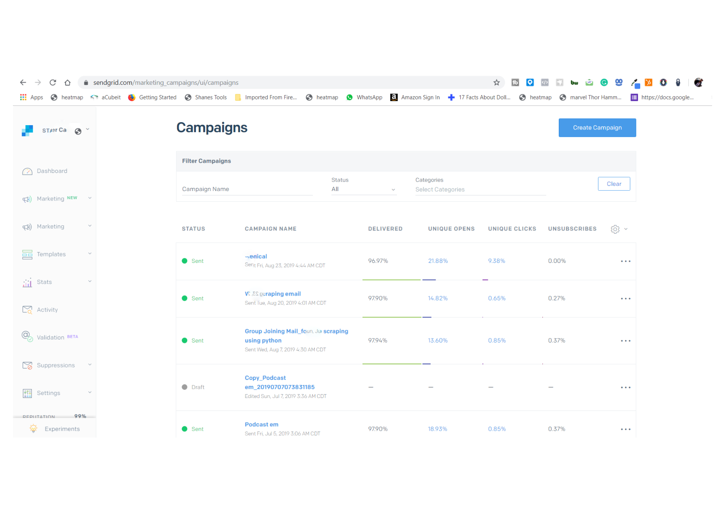
Task: Click the 21.88% unique opens link
Action: click(437, 261)
